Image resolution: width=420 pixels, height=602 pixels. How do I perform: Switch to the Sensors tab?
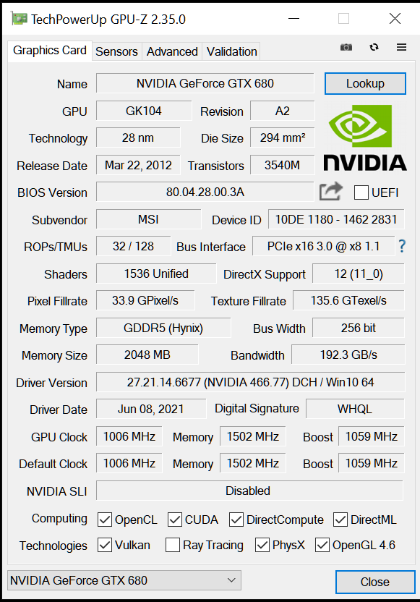(x=116, y=51)
